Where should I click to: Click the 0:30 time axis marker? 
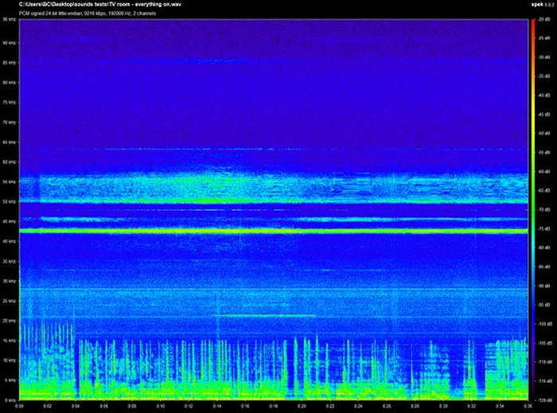442,406
